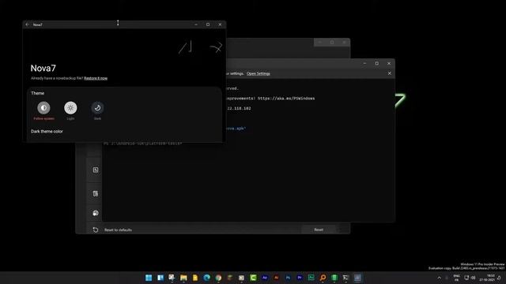Go back using Nova7 title bar arrow
The image size is (506, 284).
(27, 24)
